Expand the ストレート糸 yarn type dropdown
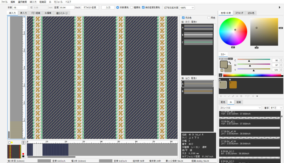The height and width of the screenshot is (163, 284). 240,108
